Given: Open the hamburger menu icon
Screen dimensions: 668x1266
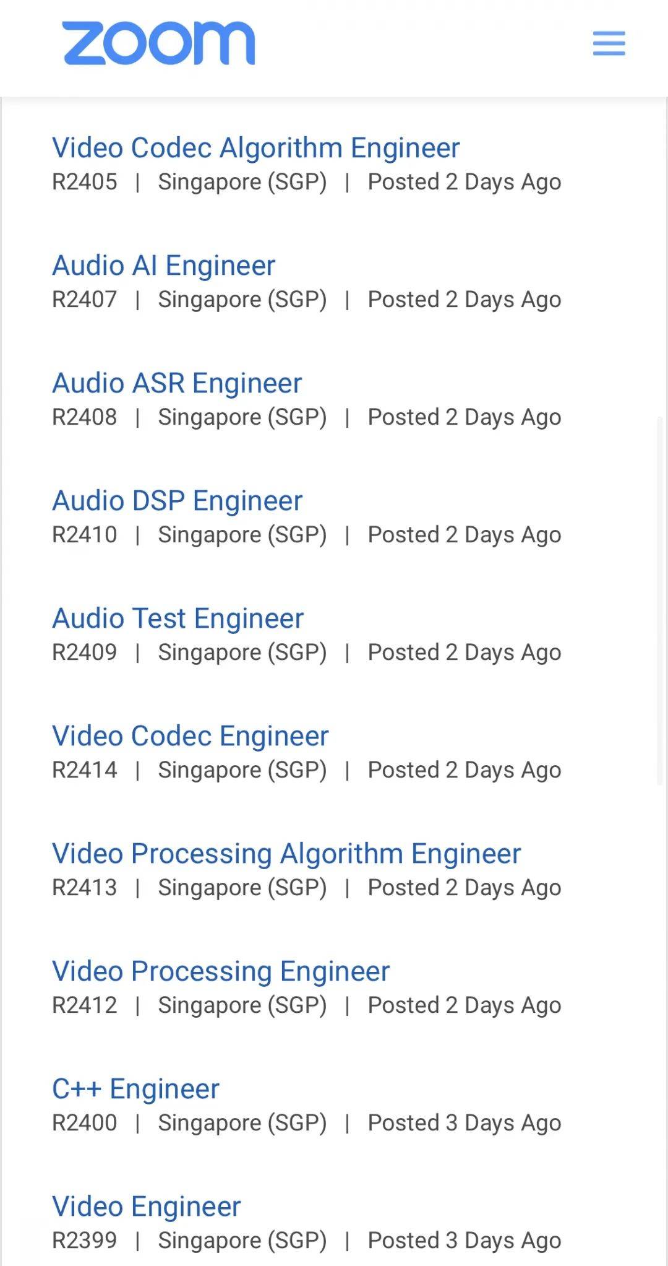Looking at the screenshot, I should pos(609,43).
